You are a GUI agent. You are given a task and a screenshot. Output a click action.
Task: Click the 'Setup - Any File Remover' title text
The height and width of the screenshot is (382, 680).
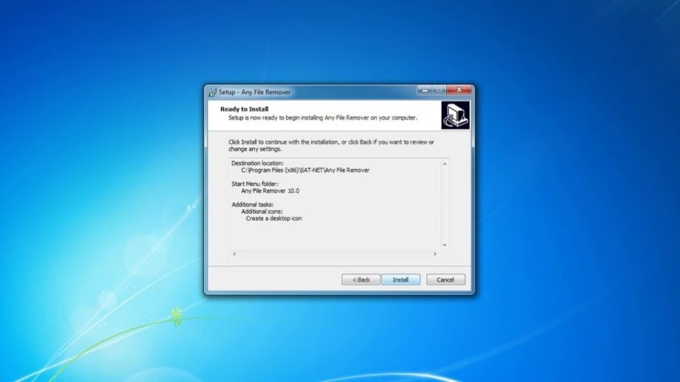coord(254,92)
